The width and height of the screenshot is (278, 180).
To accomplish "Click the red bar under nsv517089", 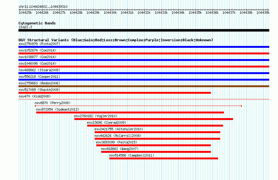I will [115, 93].
